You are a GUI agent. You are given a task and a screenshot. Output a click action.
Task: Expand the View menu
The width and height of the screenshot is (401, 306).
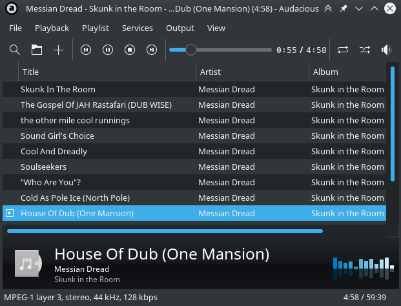(216, 28)
